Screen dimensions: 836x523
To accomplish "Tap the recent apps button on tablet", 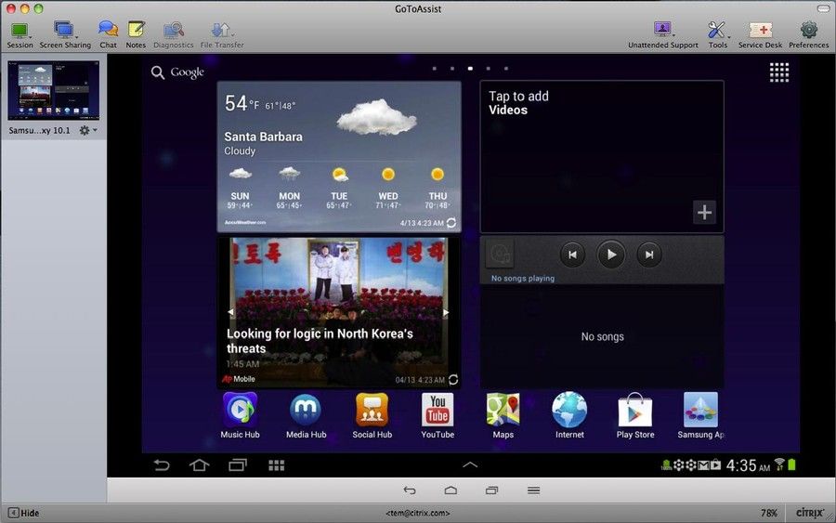I will (x=238, y=465).
